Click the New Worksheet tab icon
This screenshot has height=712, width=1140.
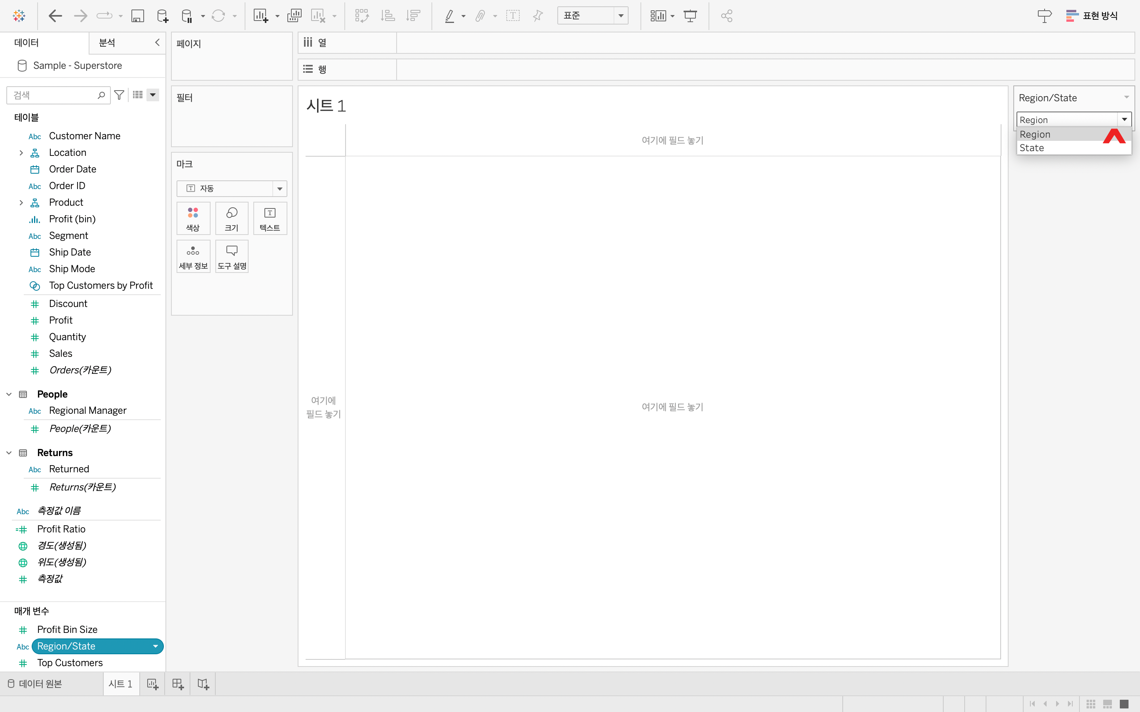(x=152, y=684)
